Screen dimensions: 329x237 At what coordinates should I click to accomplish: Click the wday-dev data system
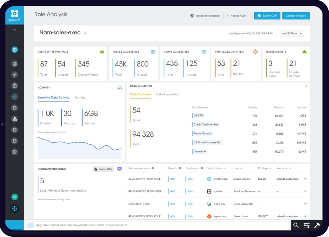[x=216, y=204]
